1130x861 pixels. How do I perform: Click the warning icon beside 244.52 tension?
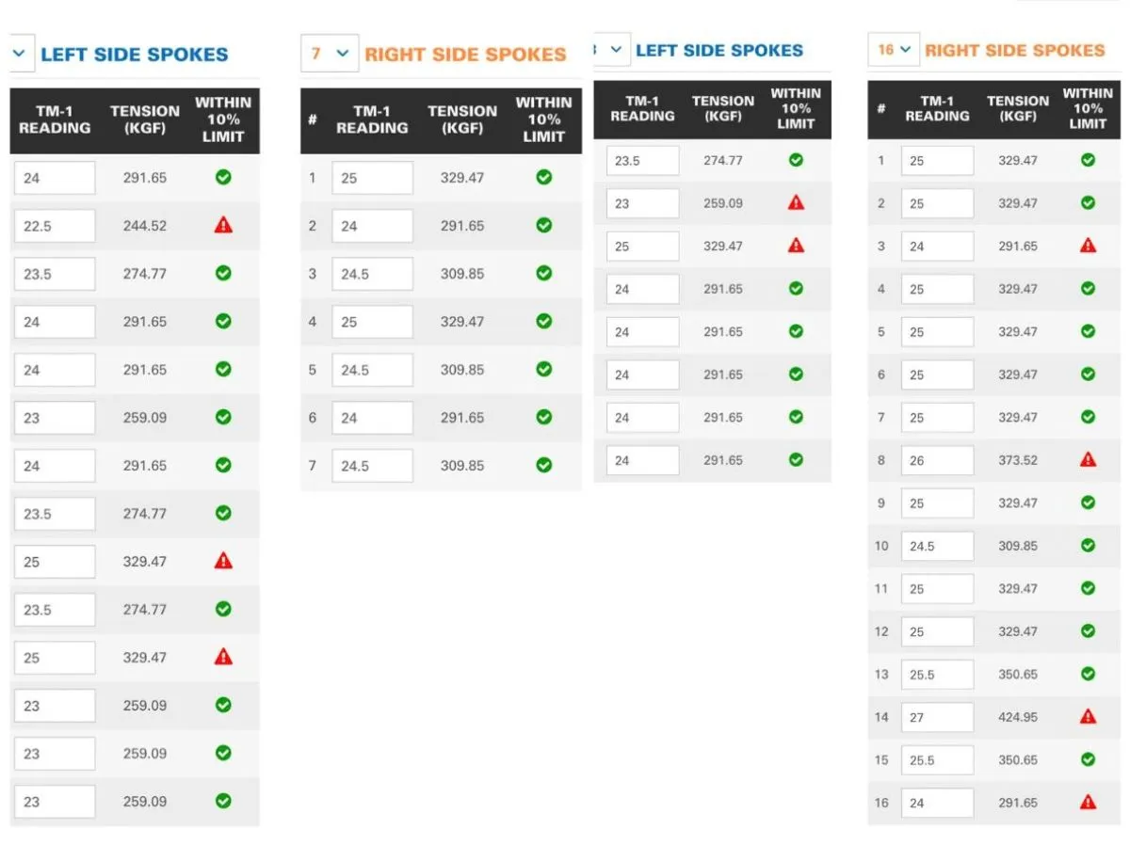point(223,225)
